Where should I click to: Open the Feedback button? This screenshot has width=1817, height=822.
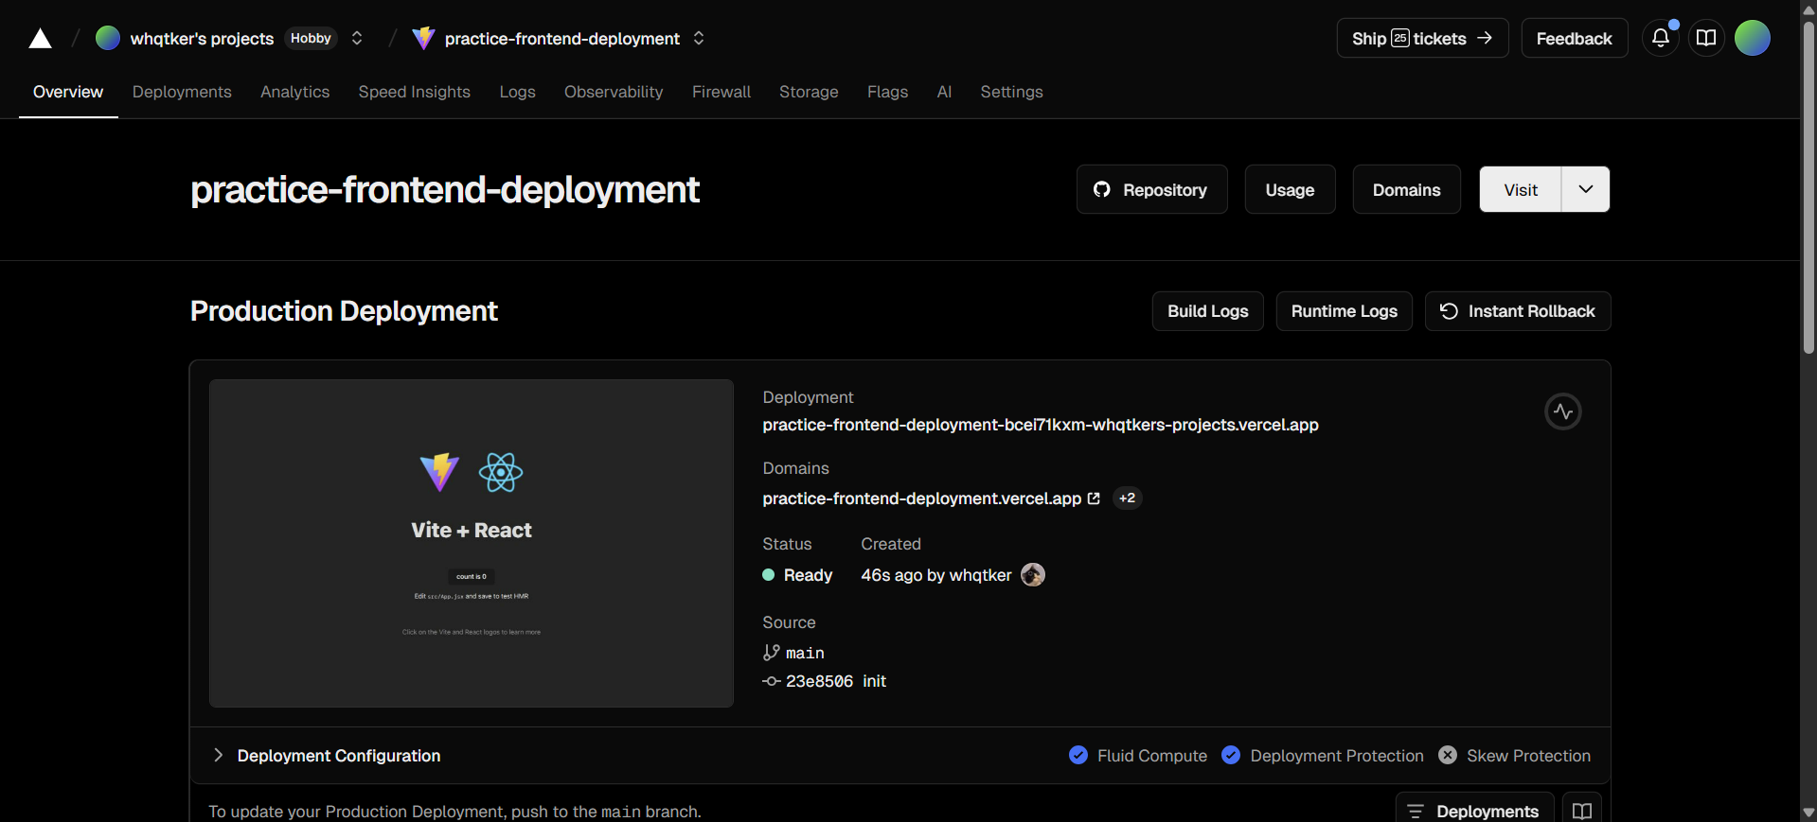tap(1574, 38)
